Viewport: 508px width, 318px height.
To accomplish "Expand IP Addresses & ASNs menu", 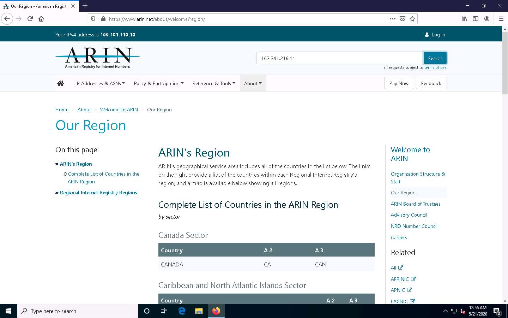I will click(100, 83).
